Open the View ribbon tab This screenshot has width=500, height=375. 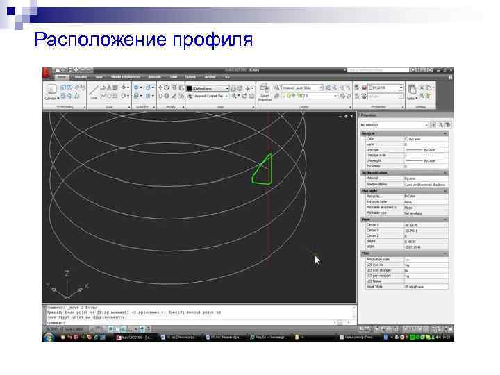click(99, 77)
